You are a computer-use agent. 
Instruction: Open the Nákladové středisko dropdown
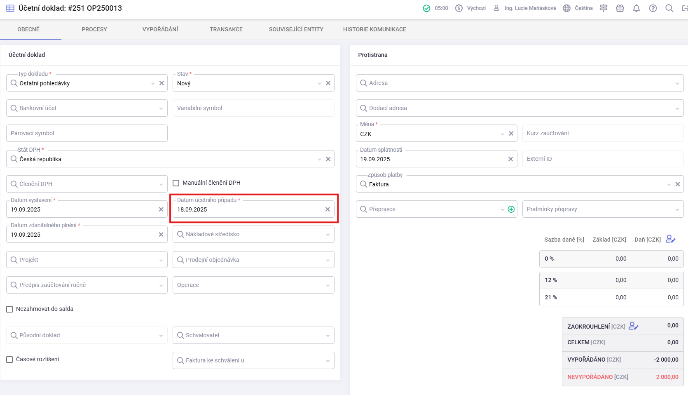tap(328, 235)
